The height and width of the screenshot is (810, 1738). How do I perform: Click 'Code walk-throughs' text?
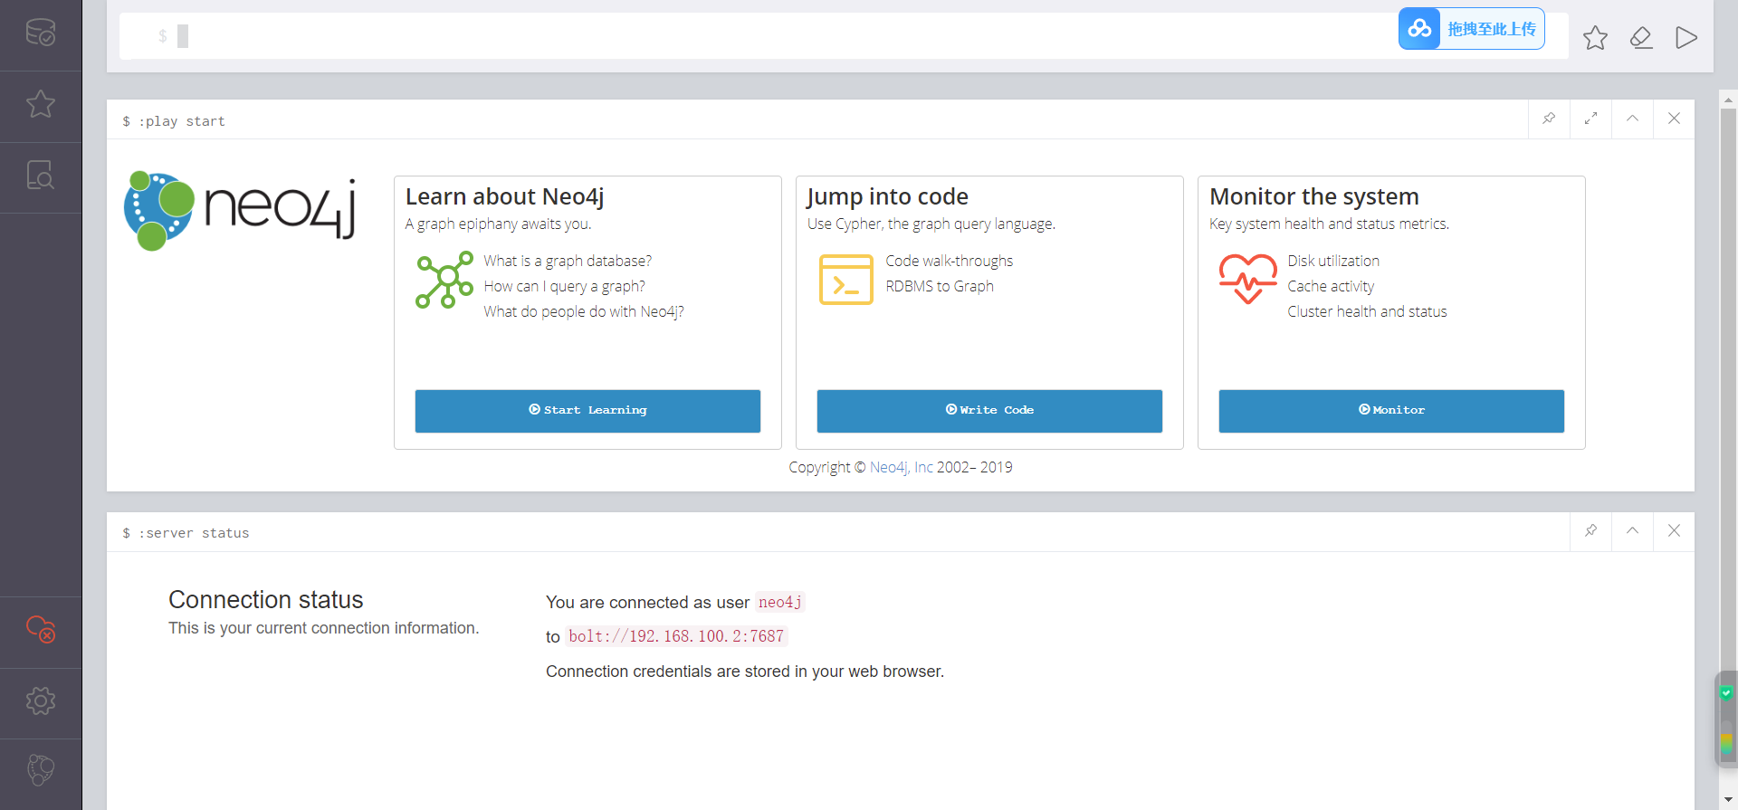point(950,261)
